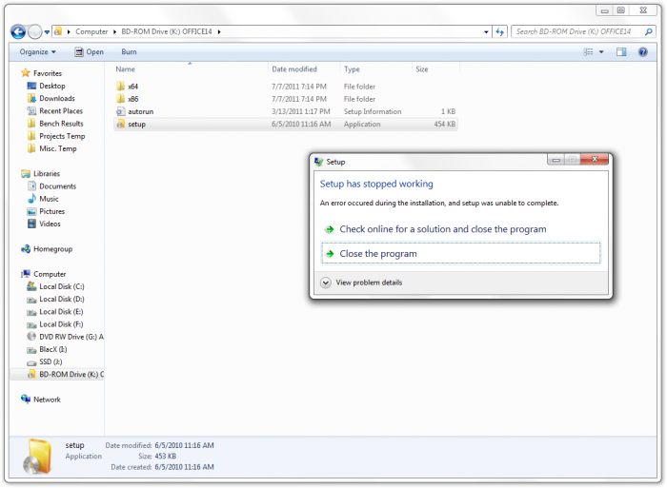
Task: Click the autorun file name
Action: [x=140, y=111]
